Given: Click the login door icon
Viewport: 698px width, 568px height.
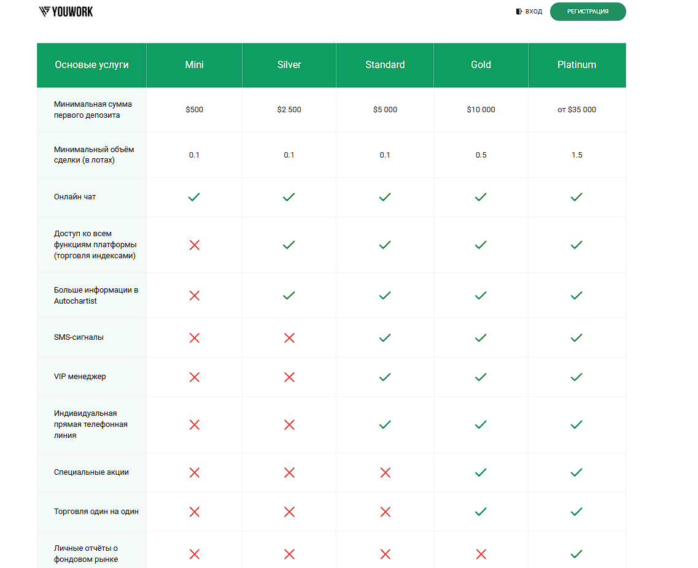Looking at the screenshot, I should [x=519, y=12].
